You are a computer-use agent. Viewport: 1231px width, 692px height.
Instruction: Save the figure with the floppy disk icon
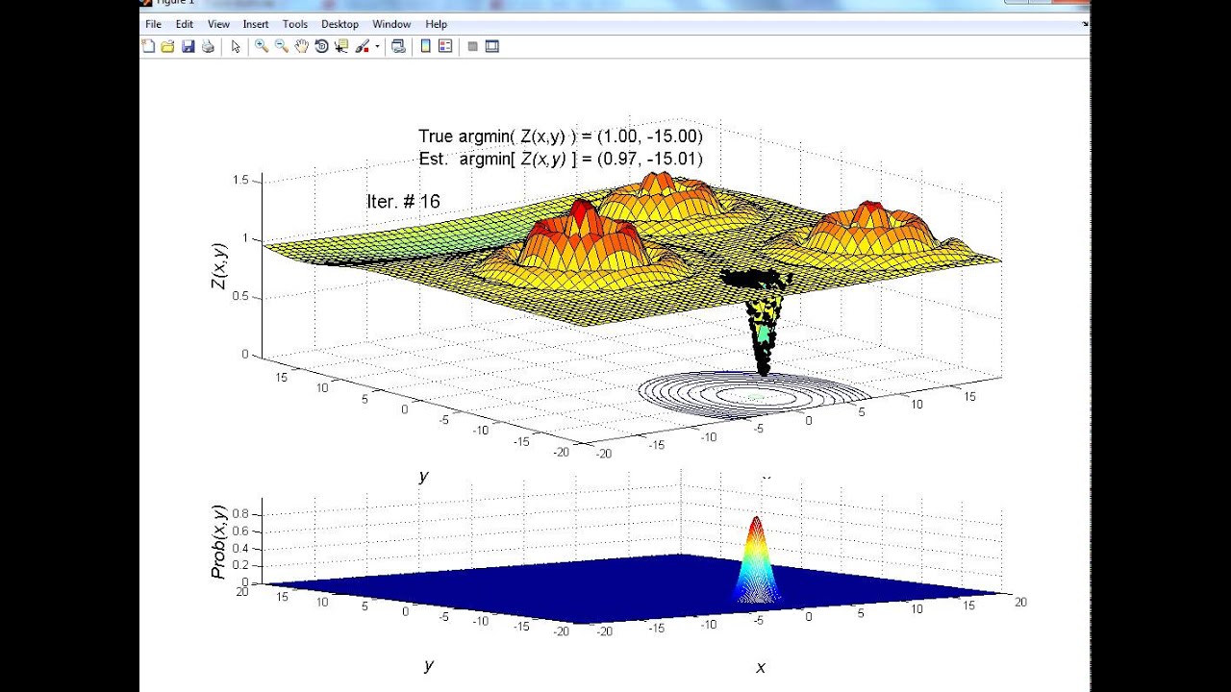(x=188, y=46)
